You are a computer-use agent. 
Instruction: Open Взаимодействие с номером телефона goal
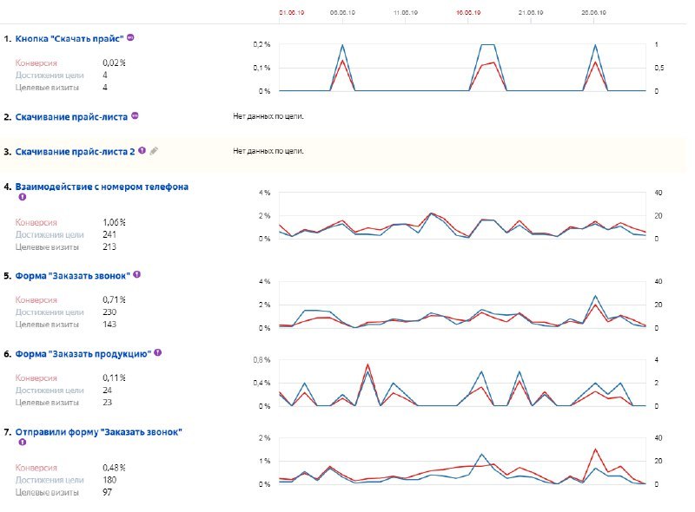coord(102,187)
